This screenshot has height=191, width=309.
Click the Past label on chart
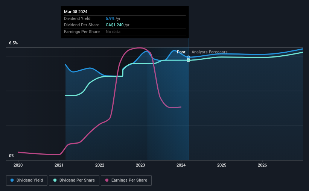(x=181, y=52)
